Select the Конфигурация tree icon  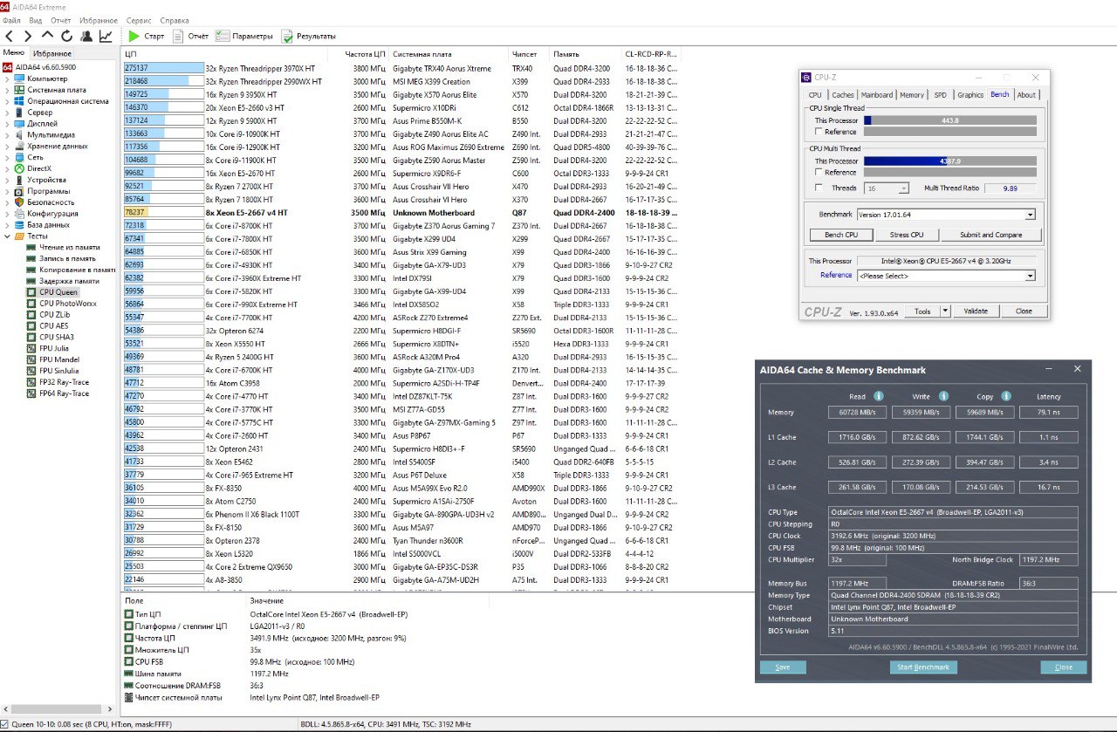click(x=19, y=214)
